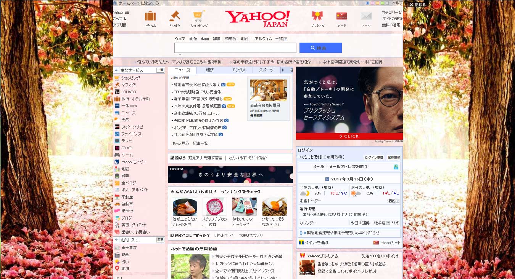Click the ファイナンス chart icon in the sidebar
Viewport: 515px width, 279px height.
[x=117, y=134]
